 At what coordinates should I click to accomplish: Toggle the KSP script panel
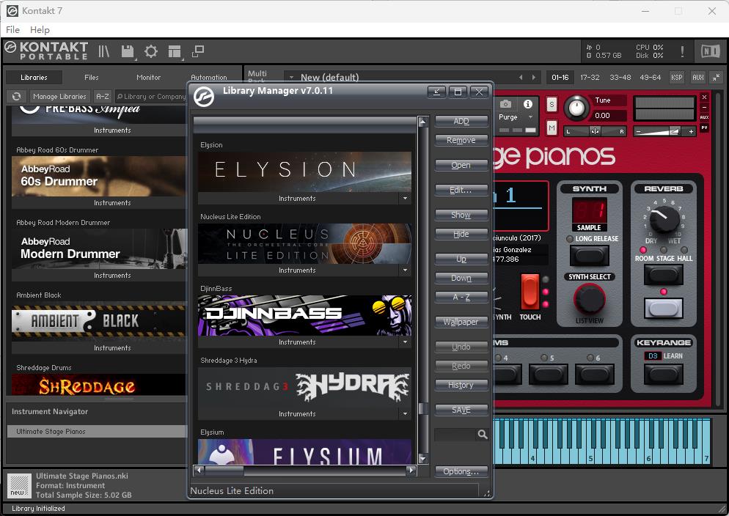click(676, 77)
